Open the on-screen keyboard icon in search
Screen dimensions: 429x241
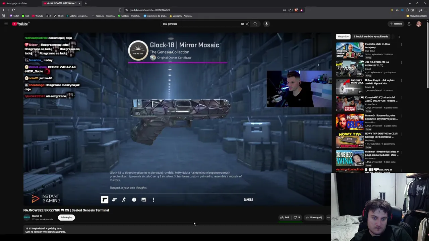[242, 24]
